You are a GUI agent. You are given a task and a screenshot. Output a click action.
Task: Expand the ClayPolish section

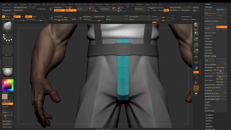[x=208, y=44]
